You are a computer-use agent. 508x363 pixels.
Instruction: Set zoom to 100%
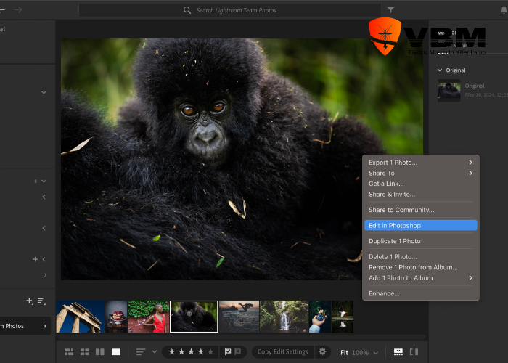tap(360, 353)
